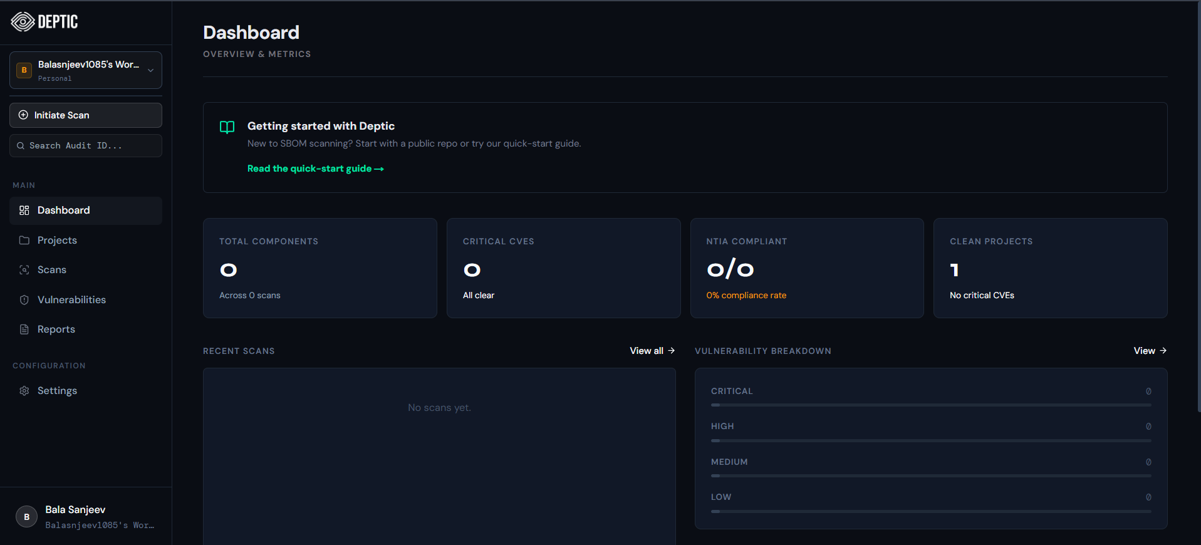Open the Read the quick-start guide link

pyautogui.click(x=315, y=169)
